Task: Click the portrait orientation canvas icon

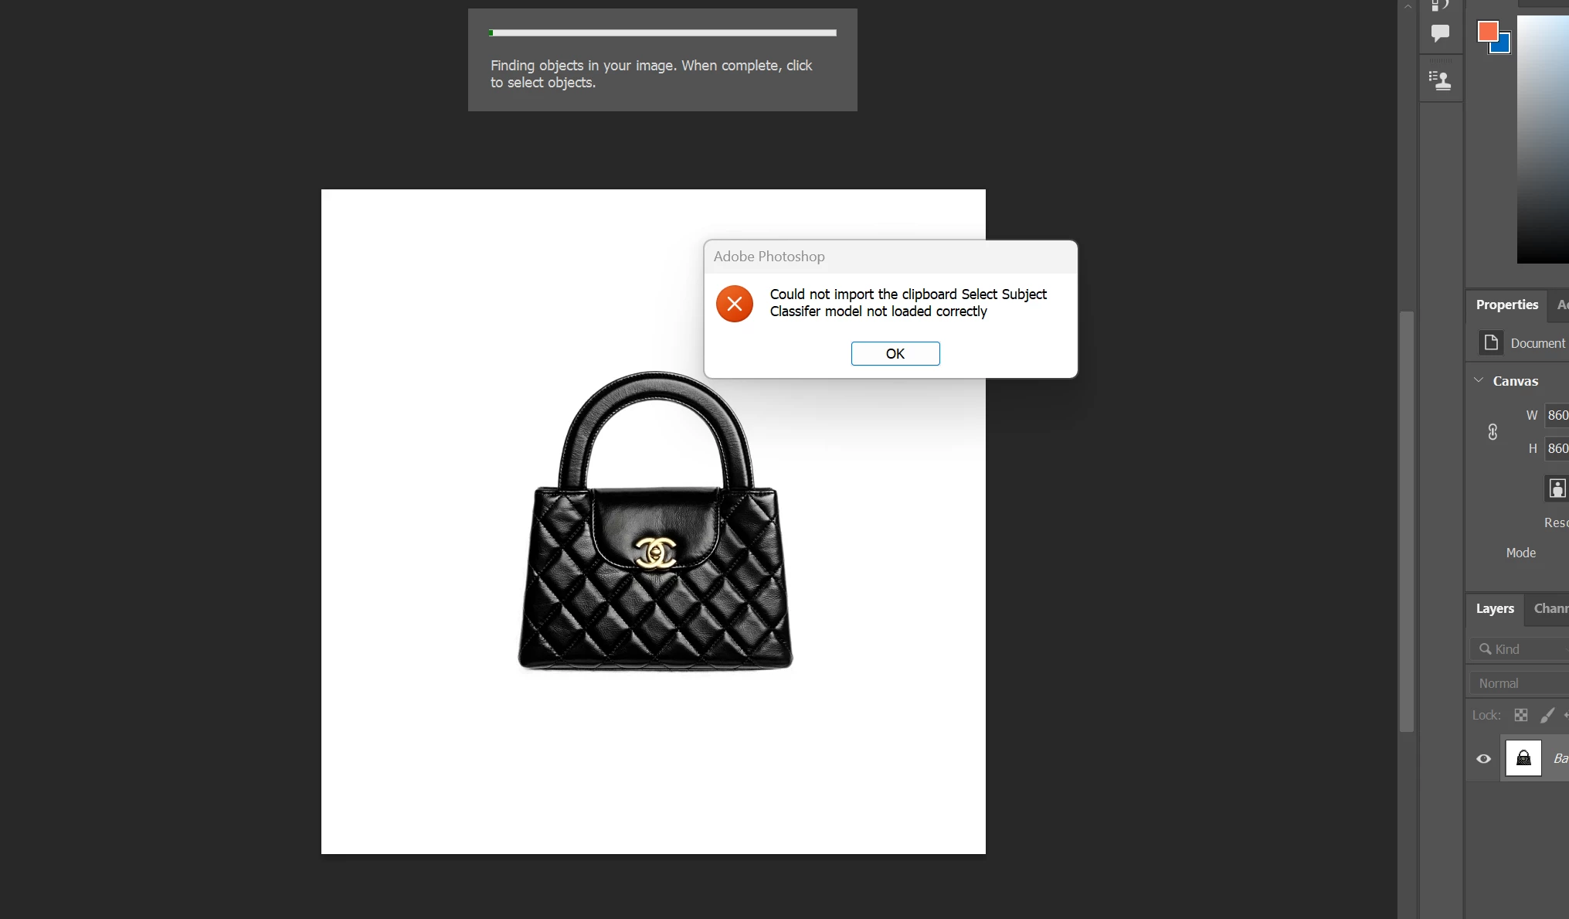Action: pyautogui.click(x=1557, y=488)
